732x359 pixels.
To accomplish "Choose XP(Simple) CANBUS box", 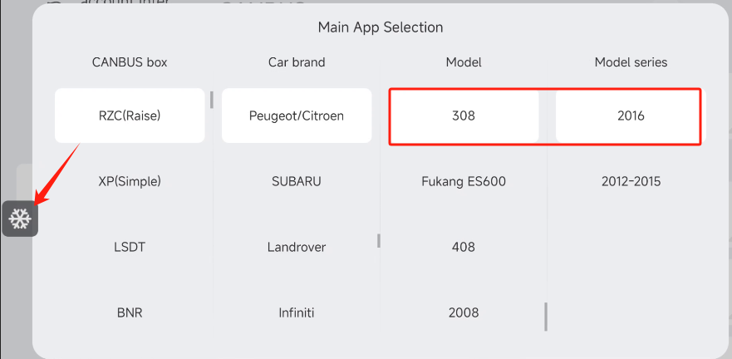I will (x=130, y=181).
